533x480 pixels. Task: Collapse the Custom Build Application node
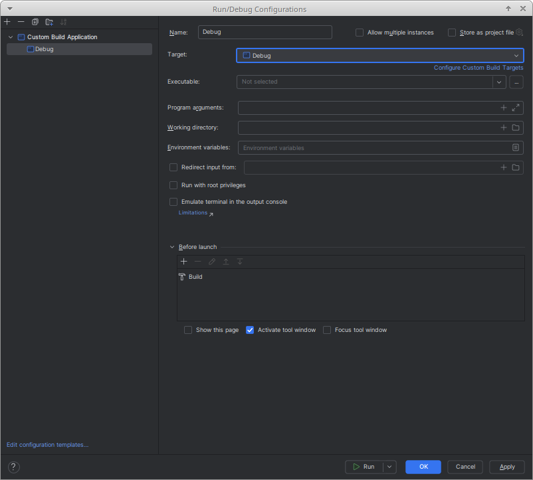click(11, 37)
